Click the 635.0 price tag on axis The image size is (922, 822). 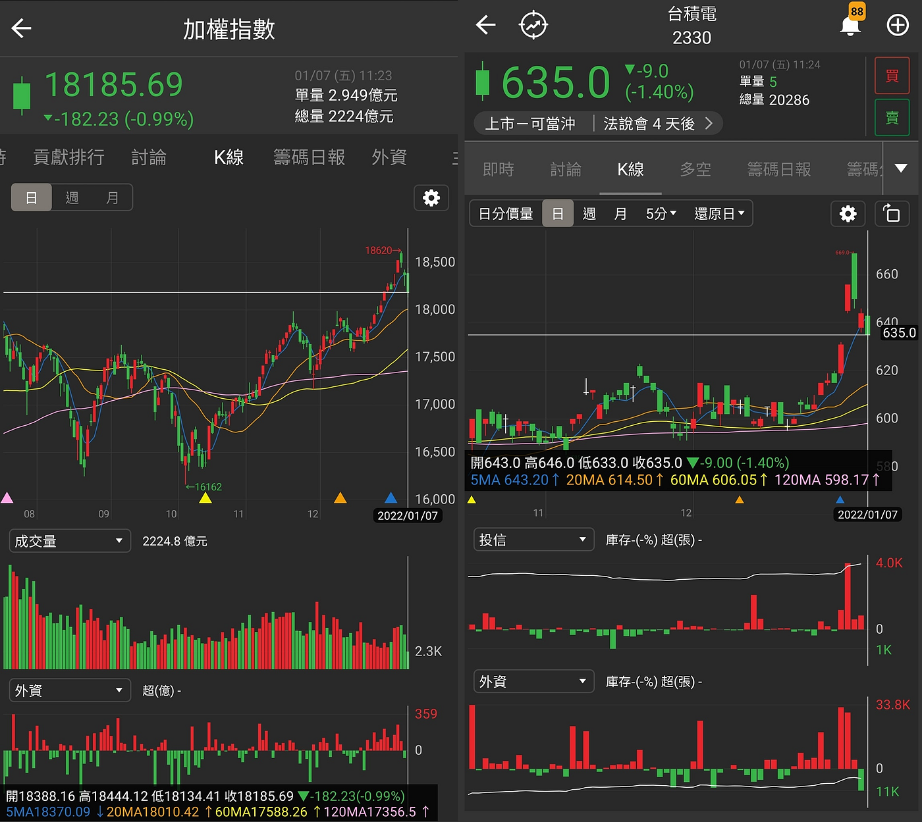tap(899, 333)
